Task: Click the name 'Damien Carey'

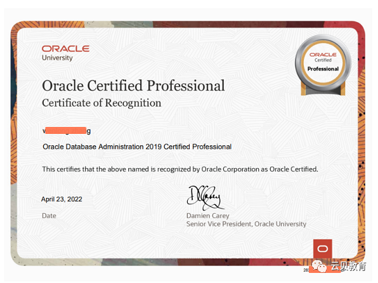Action: click(207, 216)
